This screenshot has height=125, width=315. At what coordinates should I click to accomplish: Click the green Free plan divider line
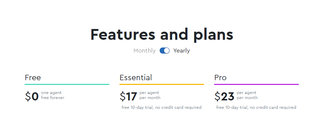(x=67, y=84)
